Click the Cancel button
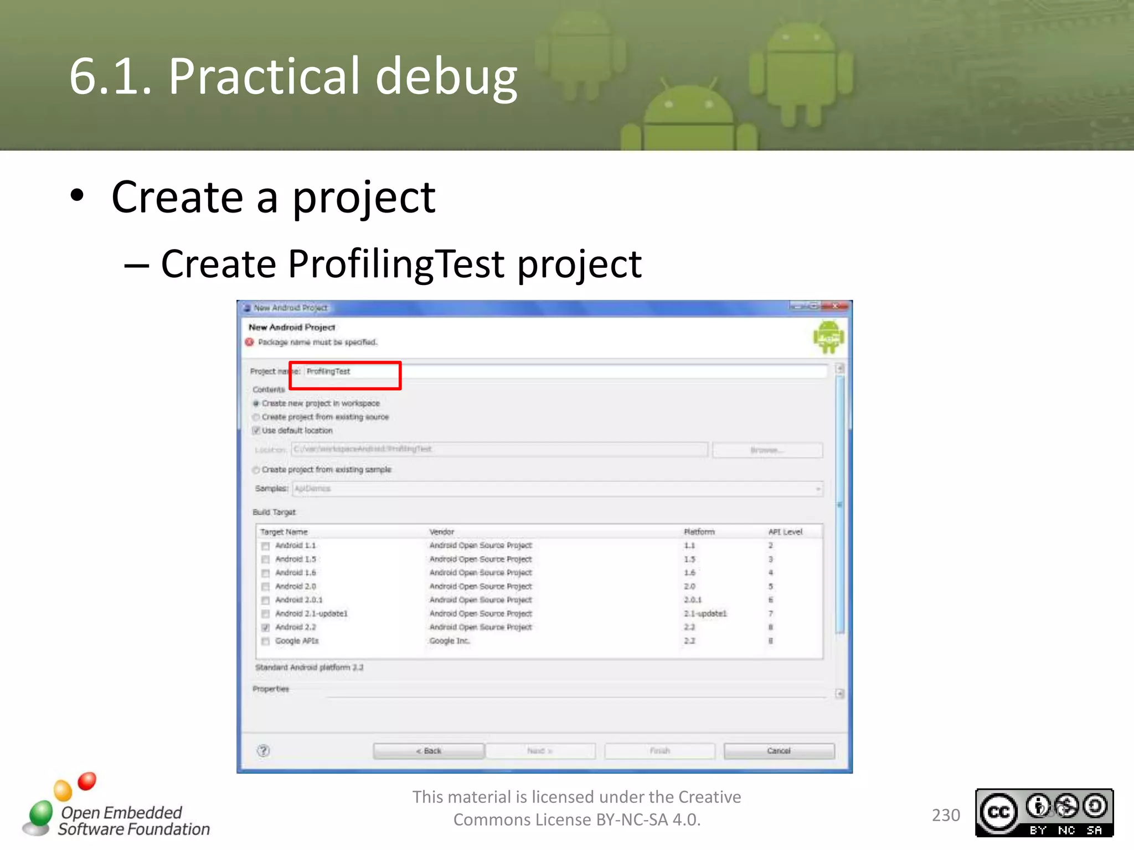1134x850 pixels. point(779,751)
